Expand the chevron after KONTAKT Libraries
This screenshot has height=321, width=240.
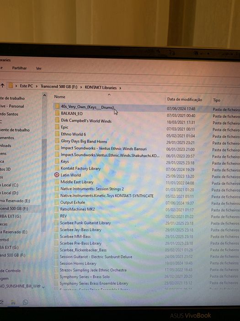click(120, 88)
